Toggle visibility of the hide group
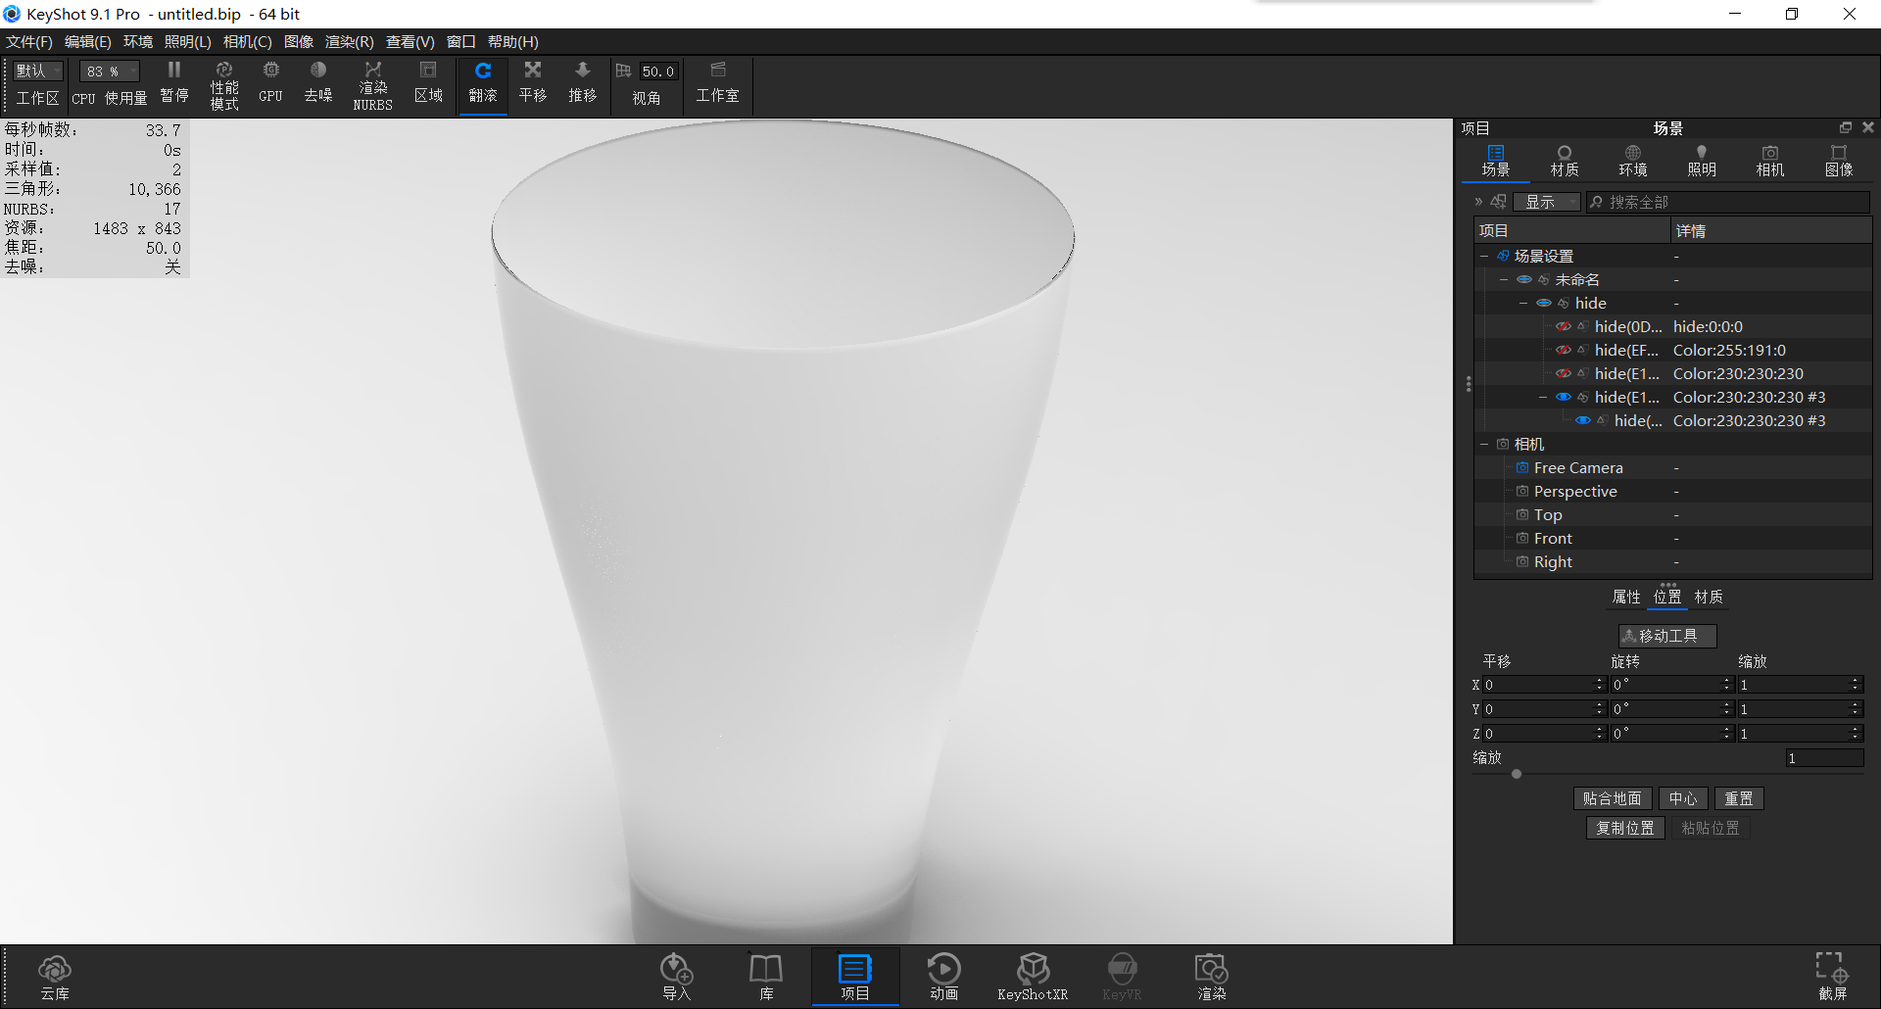This screenshot has width=1881, height=1009. [x=1545, y=303]
